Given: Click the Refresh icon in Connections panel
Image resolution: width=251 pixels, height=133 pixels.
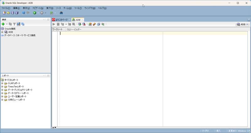Looking at the screenshot, I should (x=10, y=24).
